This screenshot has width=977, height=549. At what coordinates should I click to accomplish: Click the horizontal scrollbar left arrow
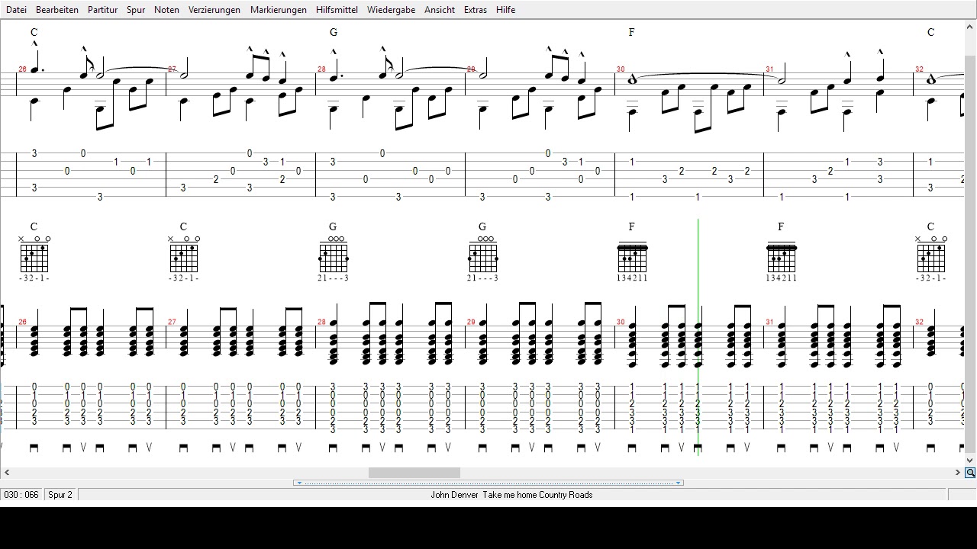click(x=7, y=473)
